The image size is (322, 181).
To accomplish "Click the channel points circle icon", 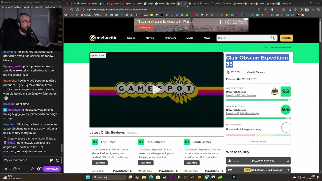I will [15, 169].
